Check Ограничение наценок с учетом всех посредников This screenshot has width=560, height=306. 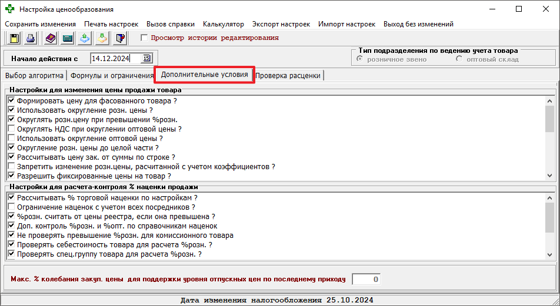pos(11,207)
